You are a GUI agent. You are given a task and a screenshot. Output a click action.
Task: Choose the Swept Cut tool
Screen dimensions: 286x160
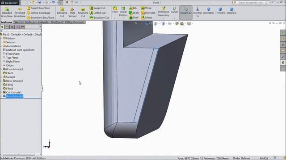(x=97, y=8)
